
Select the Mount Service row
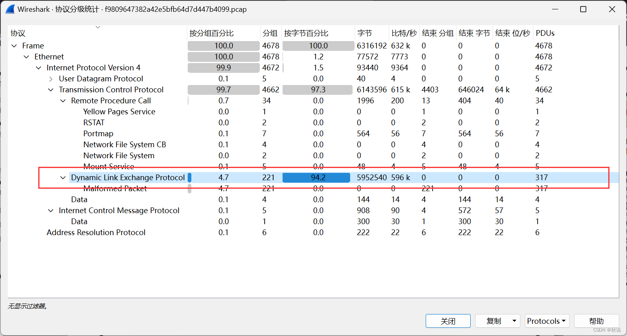pos(313,167)
